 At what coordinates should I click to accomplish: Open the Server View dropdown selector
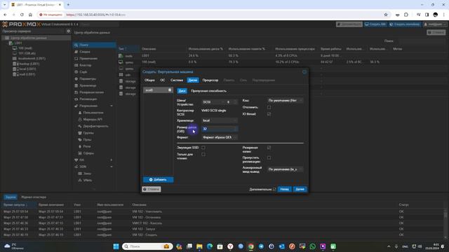tap(34, 31)
